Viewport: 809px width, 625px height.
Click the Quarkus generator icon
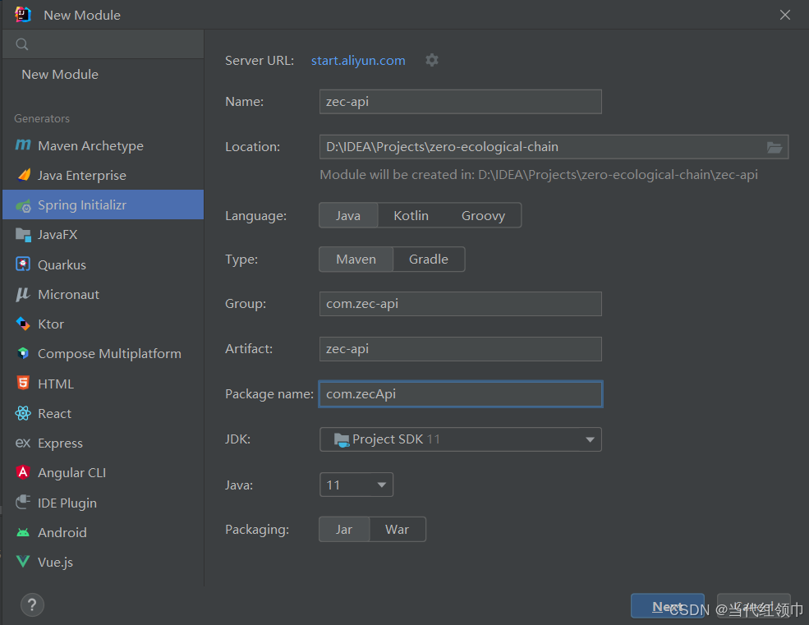[23, 264]
